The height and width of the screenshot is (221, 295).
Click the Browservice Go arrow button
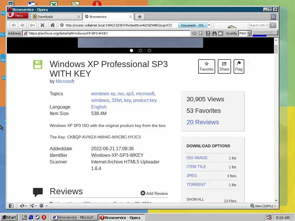click(194, 33)
